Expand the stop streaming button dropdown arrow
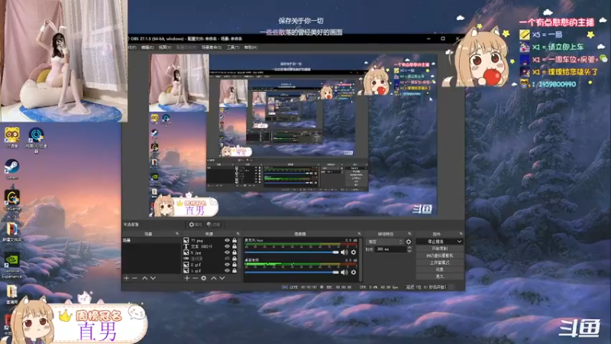 pos(460,242)
